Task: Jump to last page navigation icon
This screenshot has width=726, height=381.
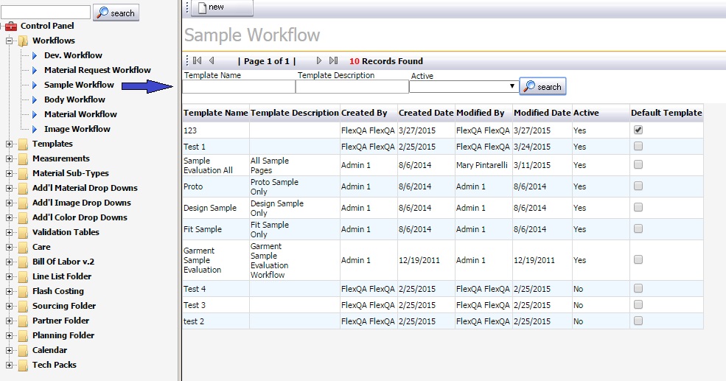Action: coord(333,60)
